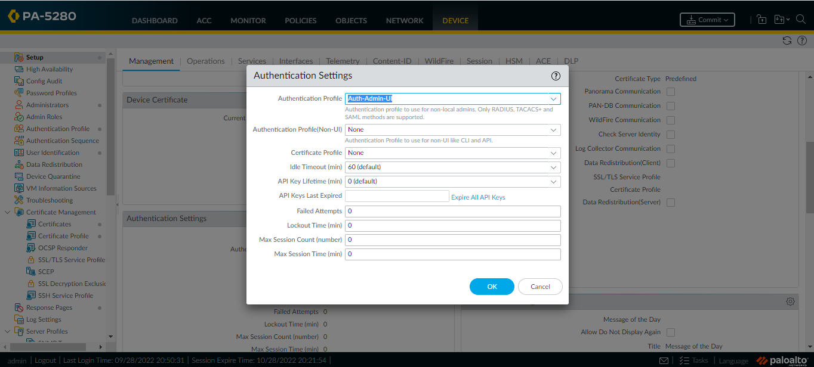The image size is (814, 367).
Task: Click the Expire All API Keys link
Action: click(x=478, y=197)
